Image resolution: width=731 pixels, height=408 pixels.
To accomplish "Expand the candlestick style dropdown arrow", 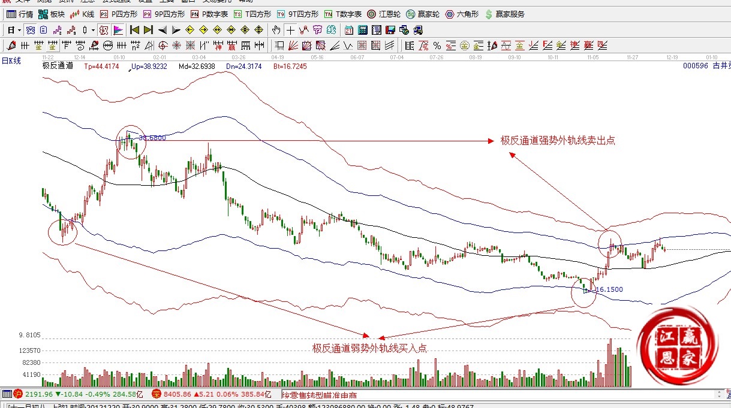I will point(93,30).
